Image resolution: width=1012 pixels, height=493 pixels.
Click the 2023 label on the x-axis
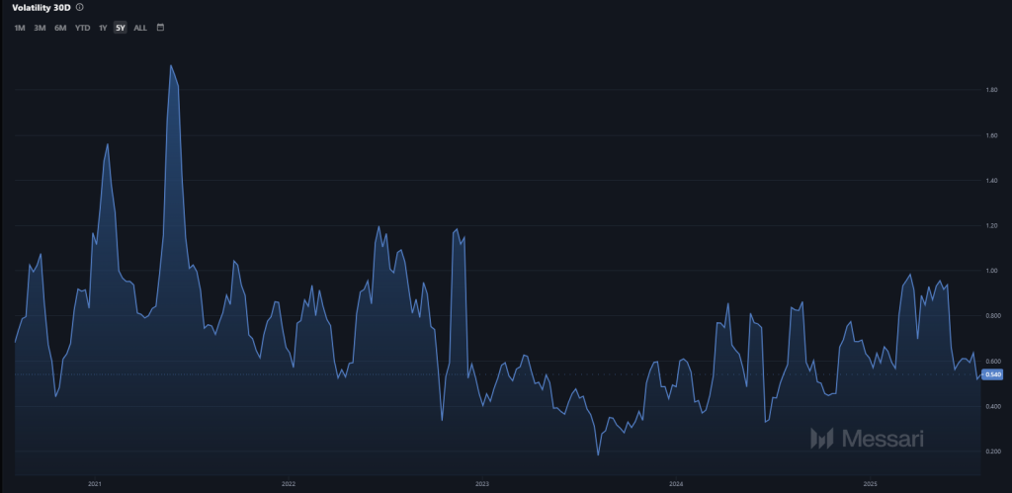coord(482,484)
